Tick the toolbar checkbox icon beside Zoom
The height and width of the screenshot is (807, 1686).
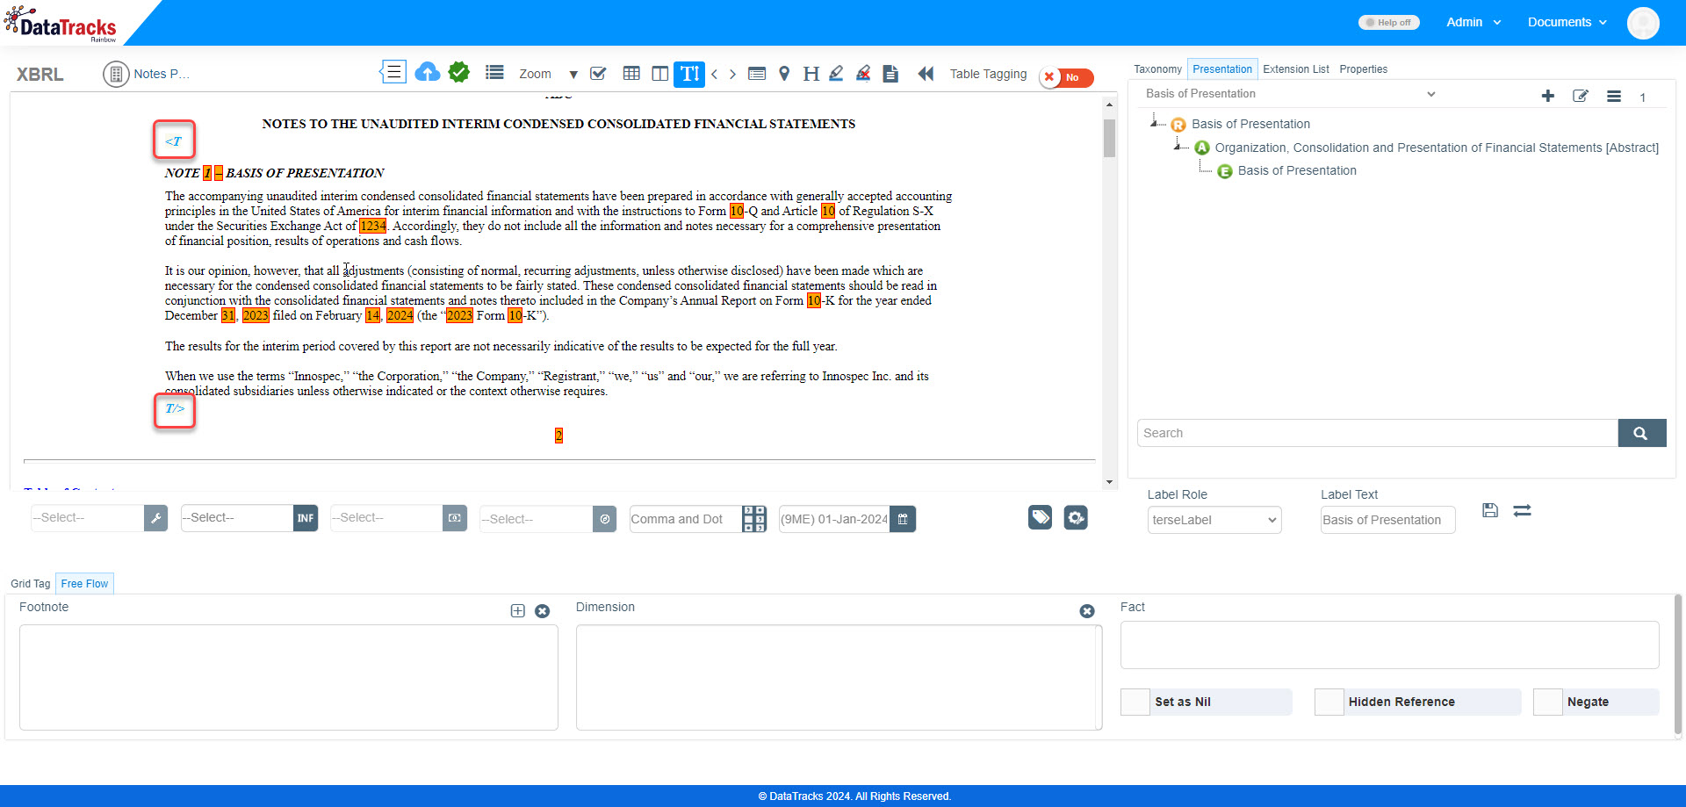point(599,74)
